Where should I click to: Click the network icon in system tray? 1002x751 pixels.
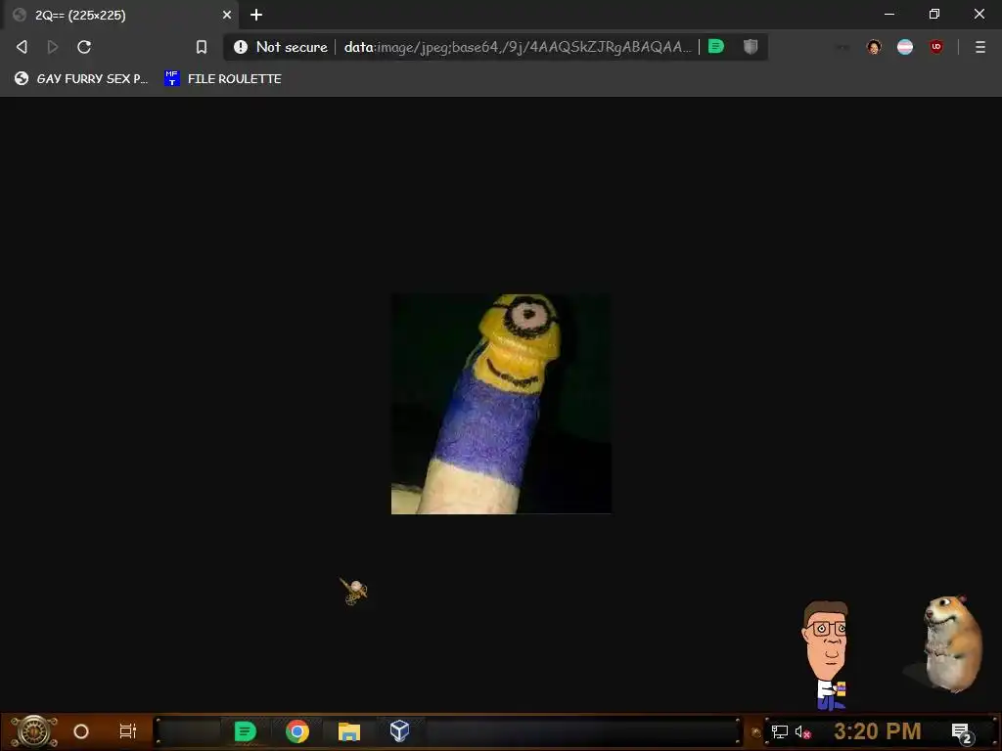click(x=780, y=731)
